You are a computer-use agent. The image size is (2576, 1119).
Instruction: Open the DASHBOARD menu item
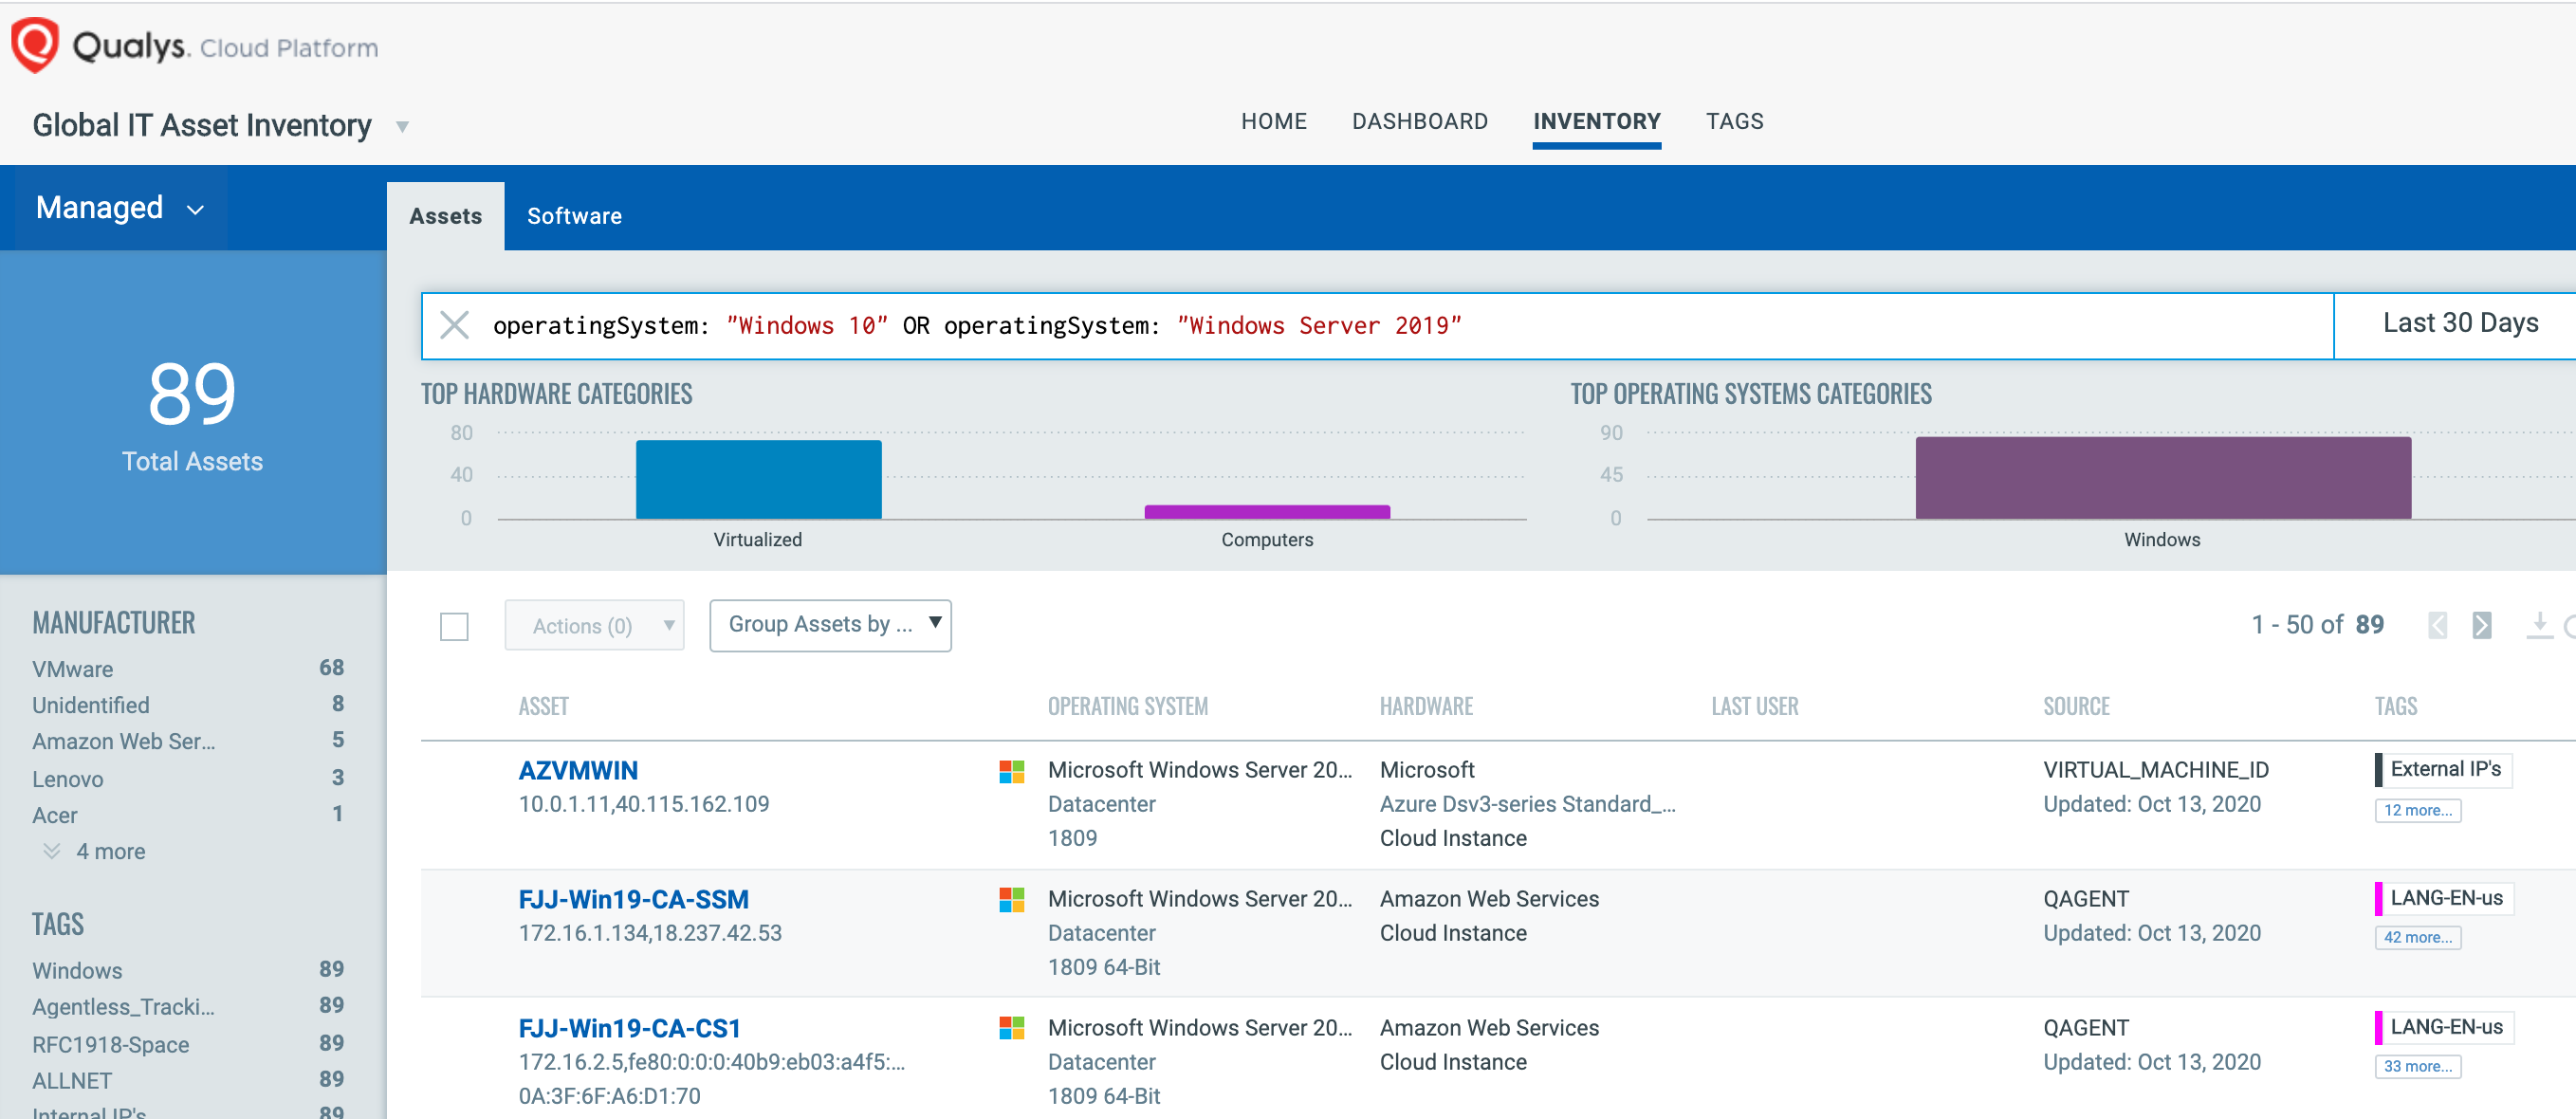[x=1420, y=121]
